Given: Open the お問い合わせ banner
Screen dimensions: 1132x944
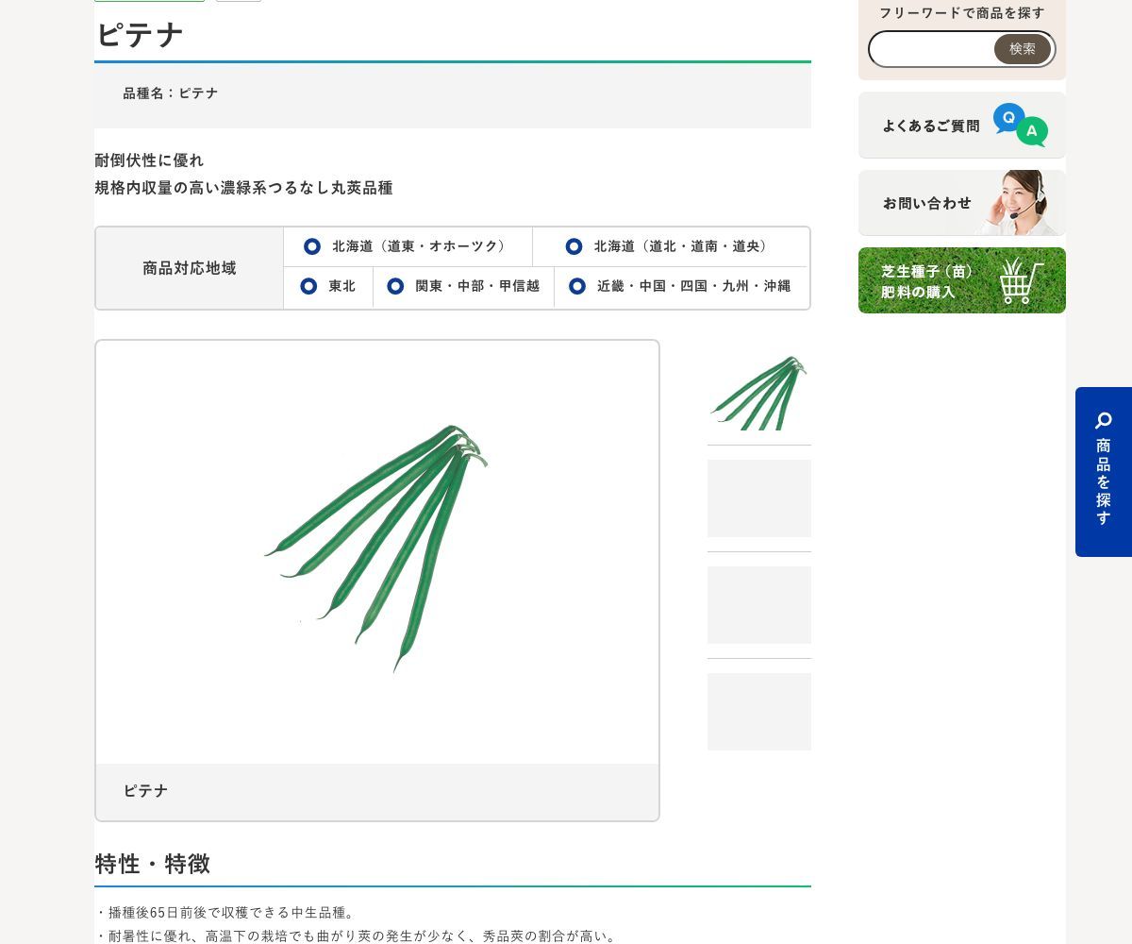Looking at the screenshot, I should [x=962, y=203].
